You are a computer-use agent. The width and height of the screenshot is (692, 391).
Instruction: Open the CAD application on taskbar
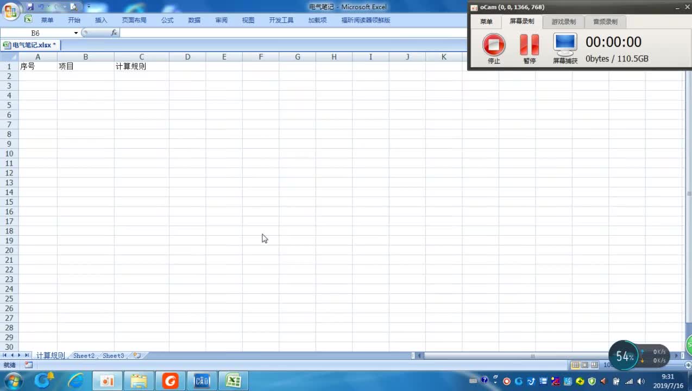pos(202,381)
